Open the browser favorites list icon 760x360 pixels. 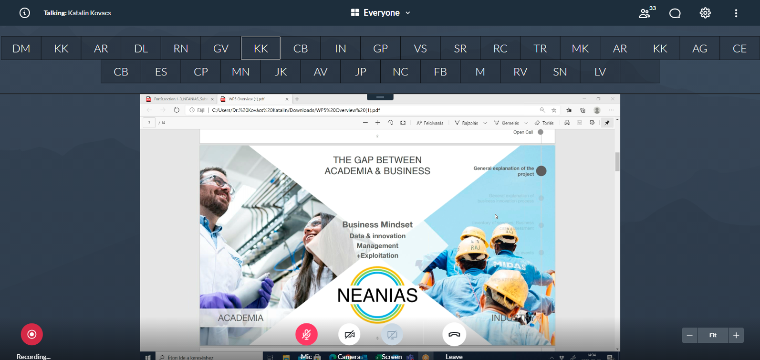(x=569, y=110)
